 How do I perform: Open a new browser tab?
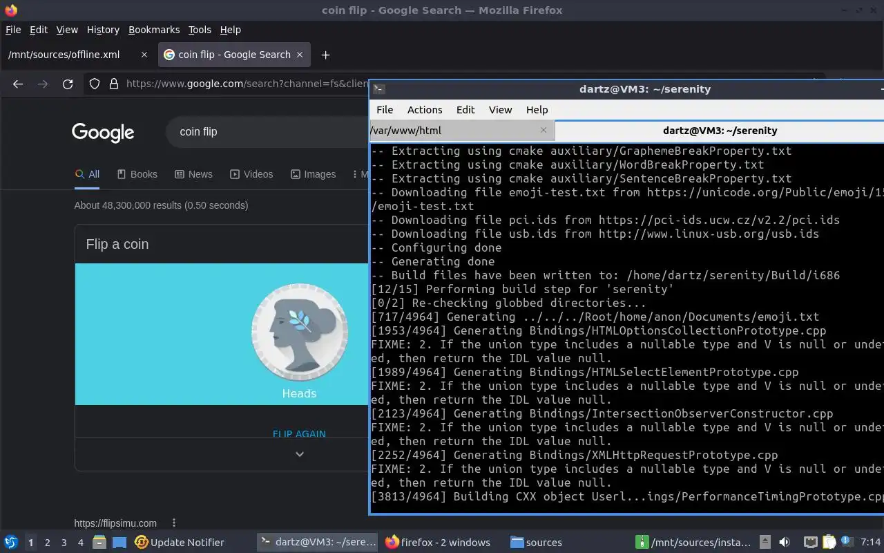[x=326, y=55]
